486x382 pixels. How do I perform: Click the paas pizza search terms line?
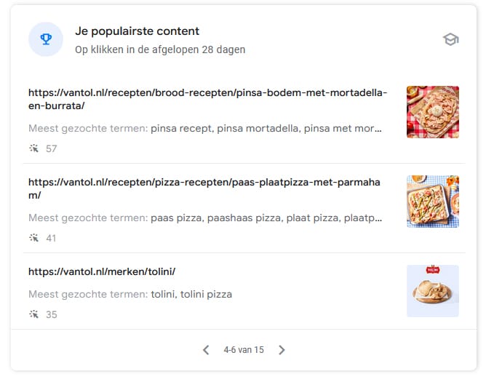click(205, 218)
